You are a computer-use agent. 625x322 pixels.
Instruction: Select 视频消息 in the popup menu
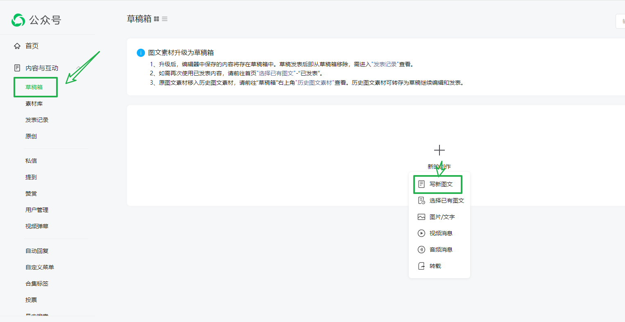pos(441,233)
